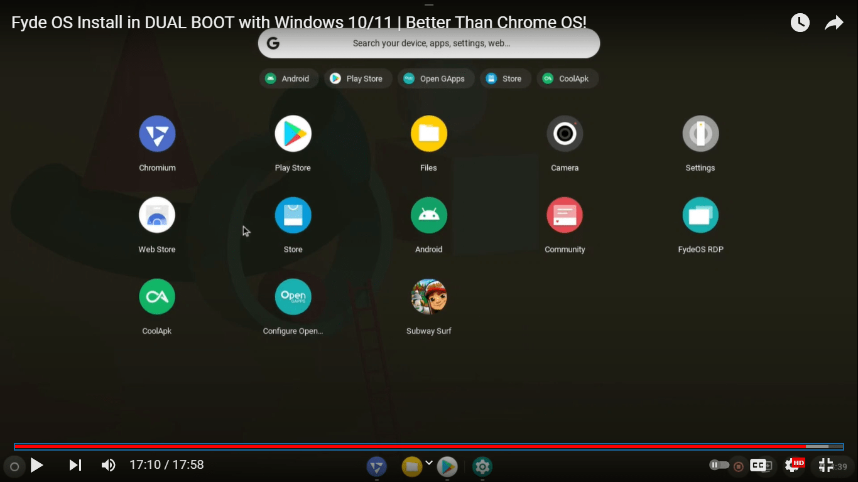Toggle the autoplay switch
The image size is (858, 482).
click(719, 465)
